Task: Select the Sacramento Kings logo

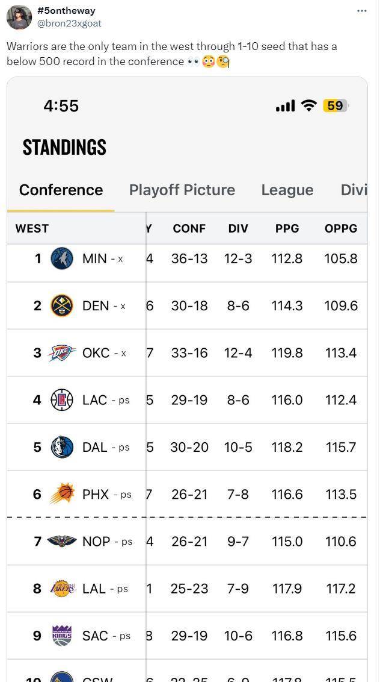Action: coord(62,636)
